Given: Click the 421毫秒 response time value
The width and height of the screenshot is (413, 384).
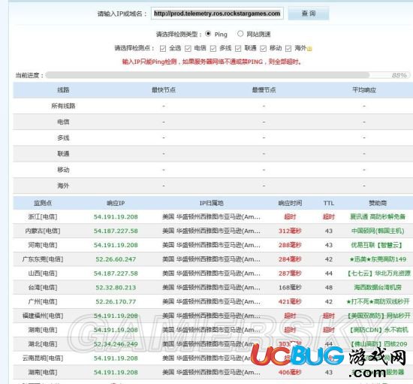Looking at the screenshot, I should coord(290,302).
